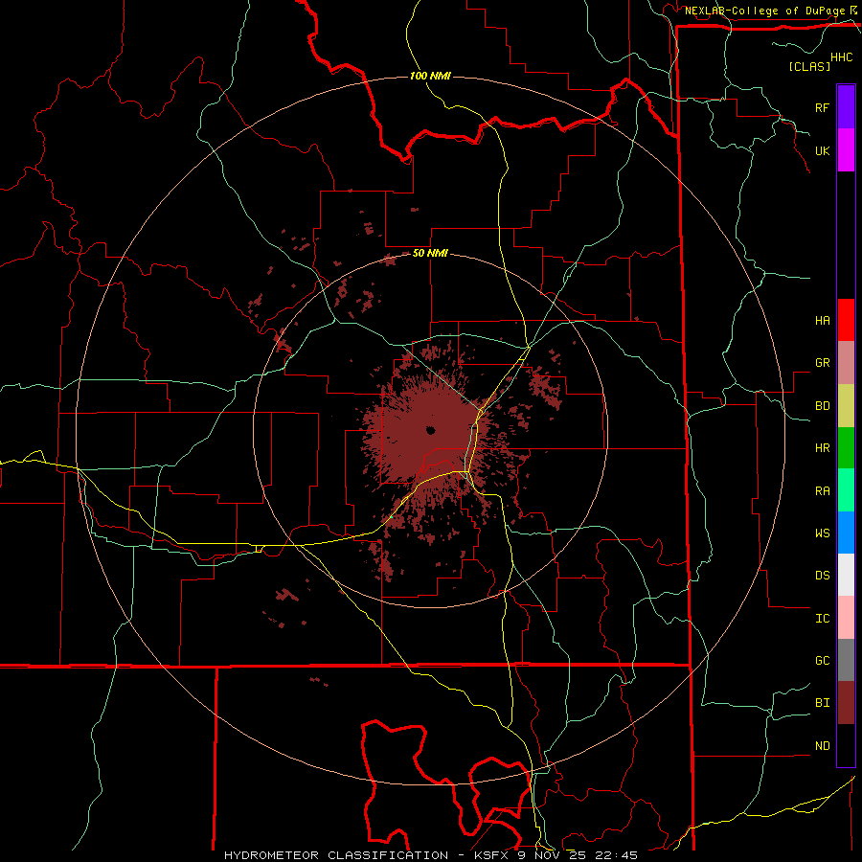Click the IC light pink legend swatch
Image resolution: width=862 pixels, height=862 pixels.
[846, 618]
